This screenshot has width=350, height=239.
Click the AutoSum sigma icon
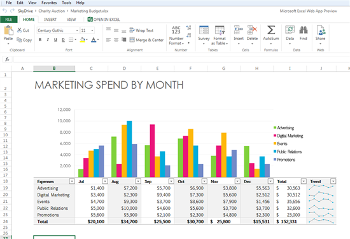point(271,30)
